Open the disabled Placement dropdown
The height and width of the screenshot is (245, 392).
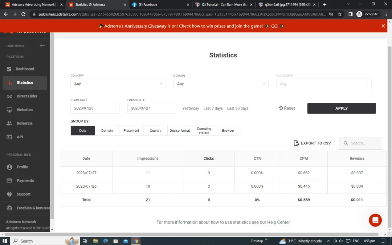[x=324, y=84]
